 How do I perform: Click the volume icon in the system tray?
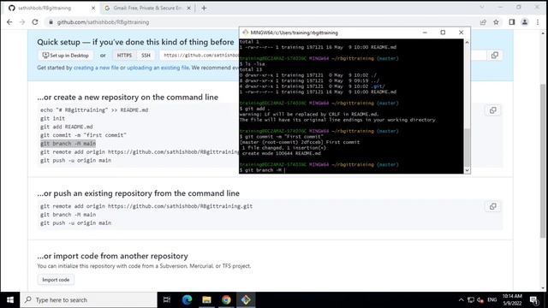(480, 300)
